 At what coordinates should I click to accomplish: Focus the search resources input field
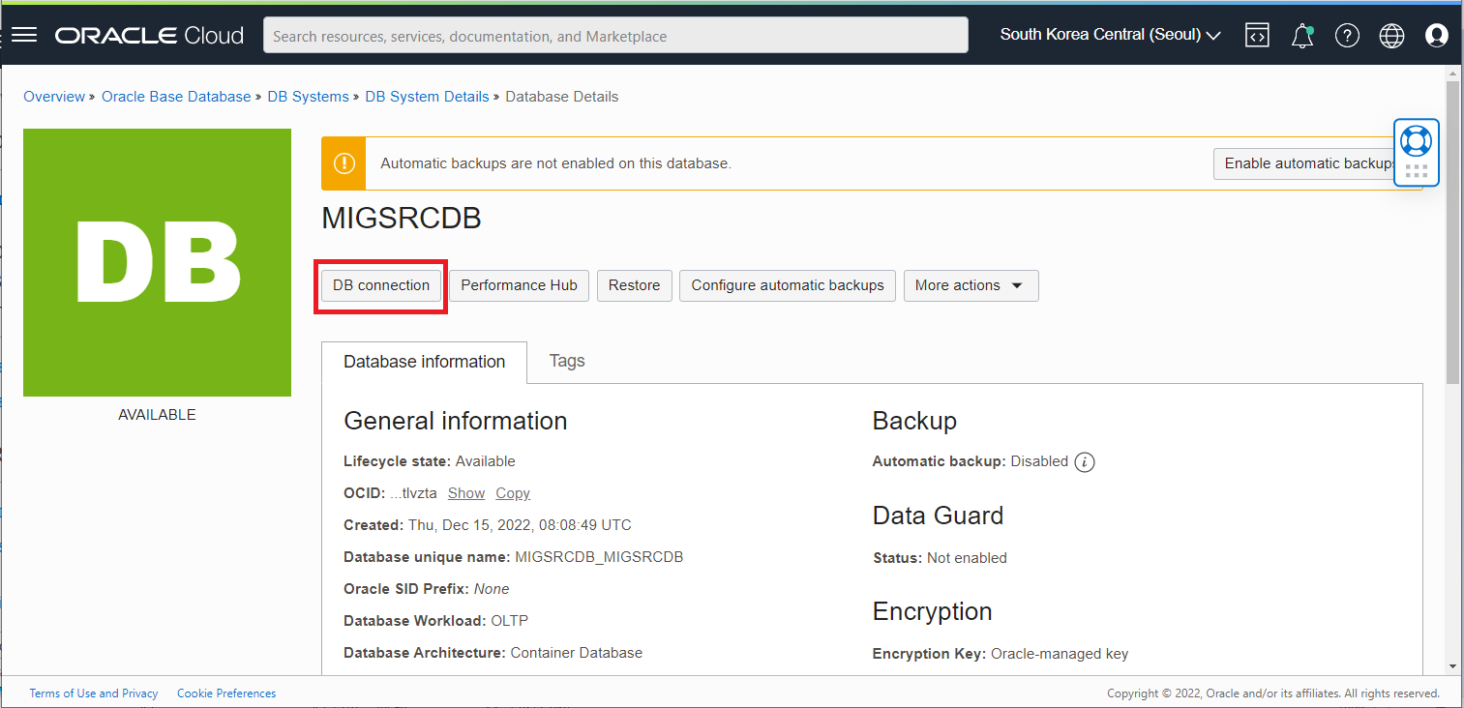coord(615,36)
